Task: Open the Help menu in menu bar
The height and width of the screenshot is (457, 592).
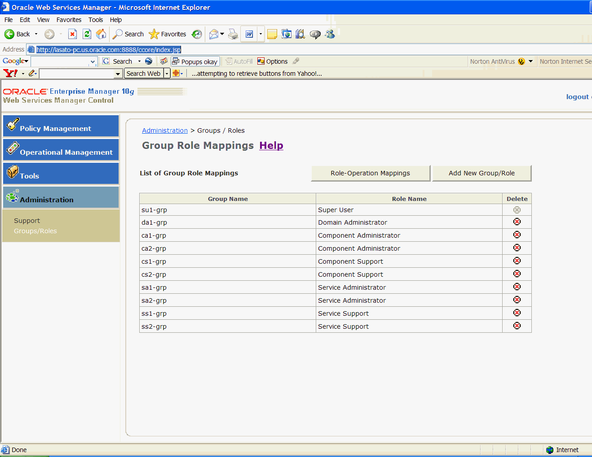Action: (x=116, y=20)
